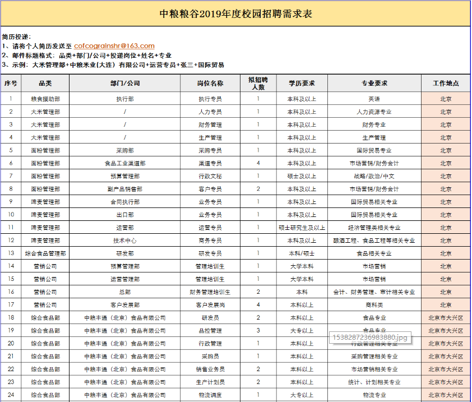The height and width of the screenshot is (402, 472).
Task: Select the 采购专员 position cell
Action: point(210,150)
